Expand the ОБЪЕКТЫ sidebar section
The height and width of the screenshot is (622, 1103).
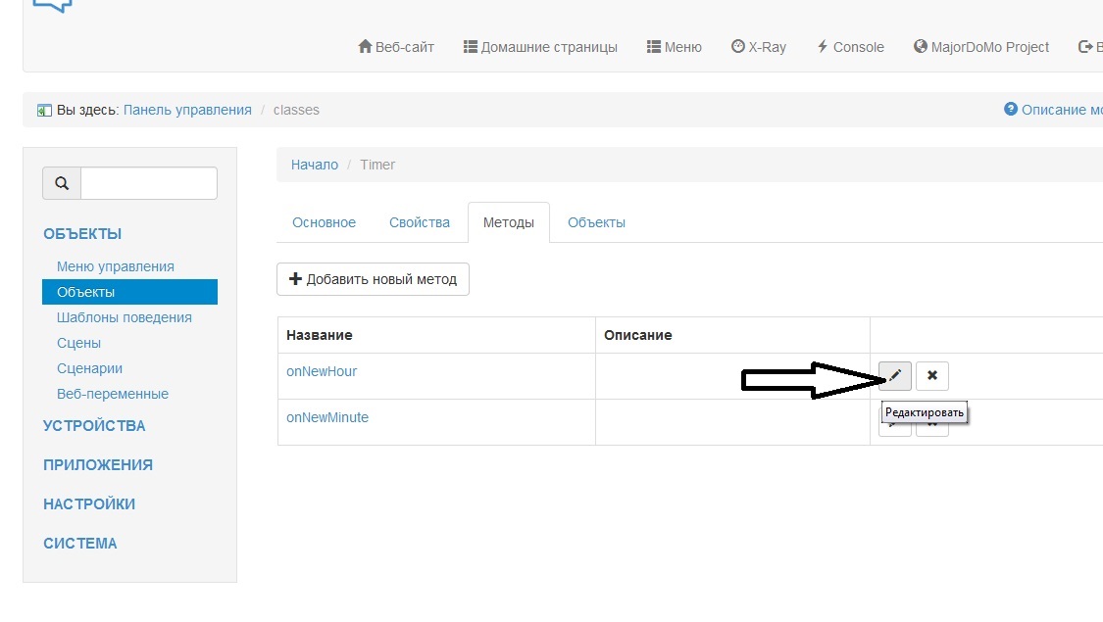pos(82,234)
